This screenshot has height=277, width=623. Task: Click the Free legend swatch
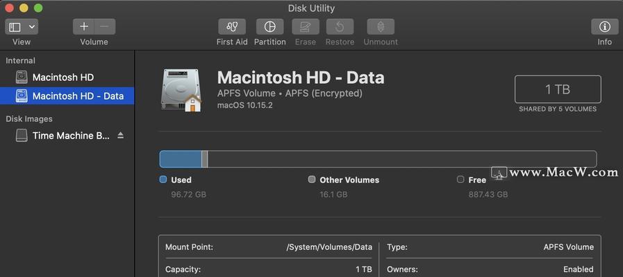pyautogui.click(x=460, y=179)
